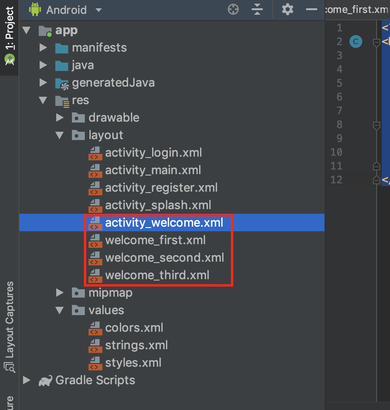This screenshot has width=390, height=410.
Task: Collapse the layout folder arrow
Action: tap(60, 135)
